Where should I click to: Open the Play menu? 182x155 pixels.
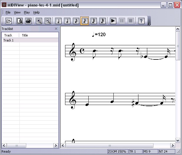[27, 12]
